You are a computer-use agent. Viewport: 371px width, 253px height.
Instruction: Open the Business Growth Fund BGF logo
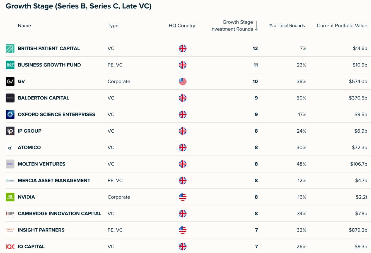click(x=10, y=65)
